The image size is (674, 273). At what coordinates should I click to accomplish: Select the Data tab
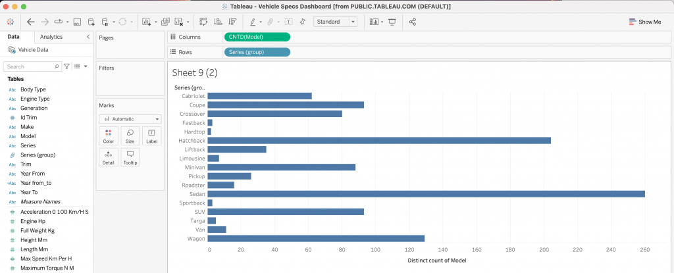point(13,37)
